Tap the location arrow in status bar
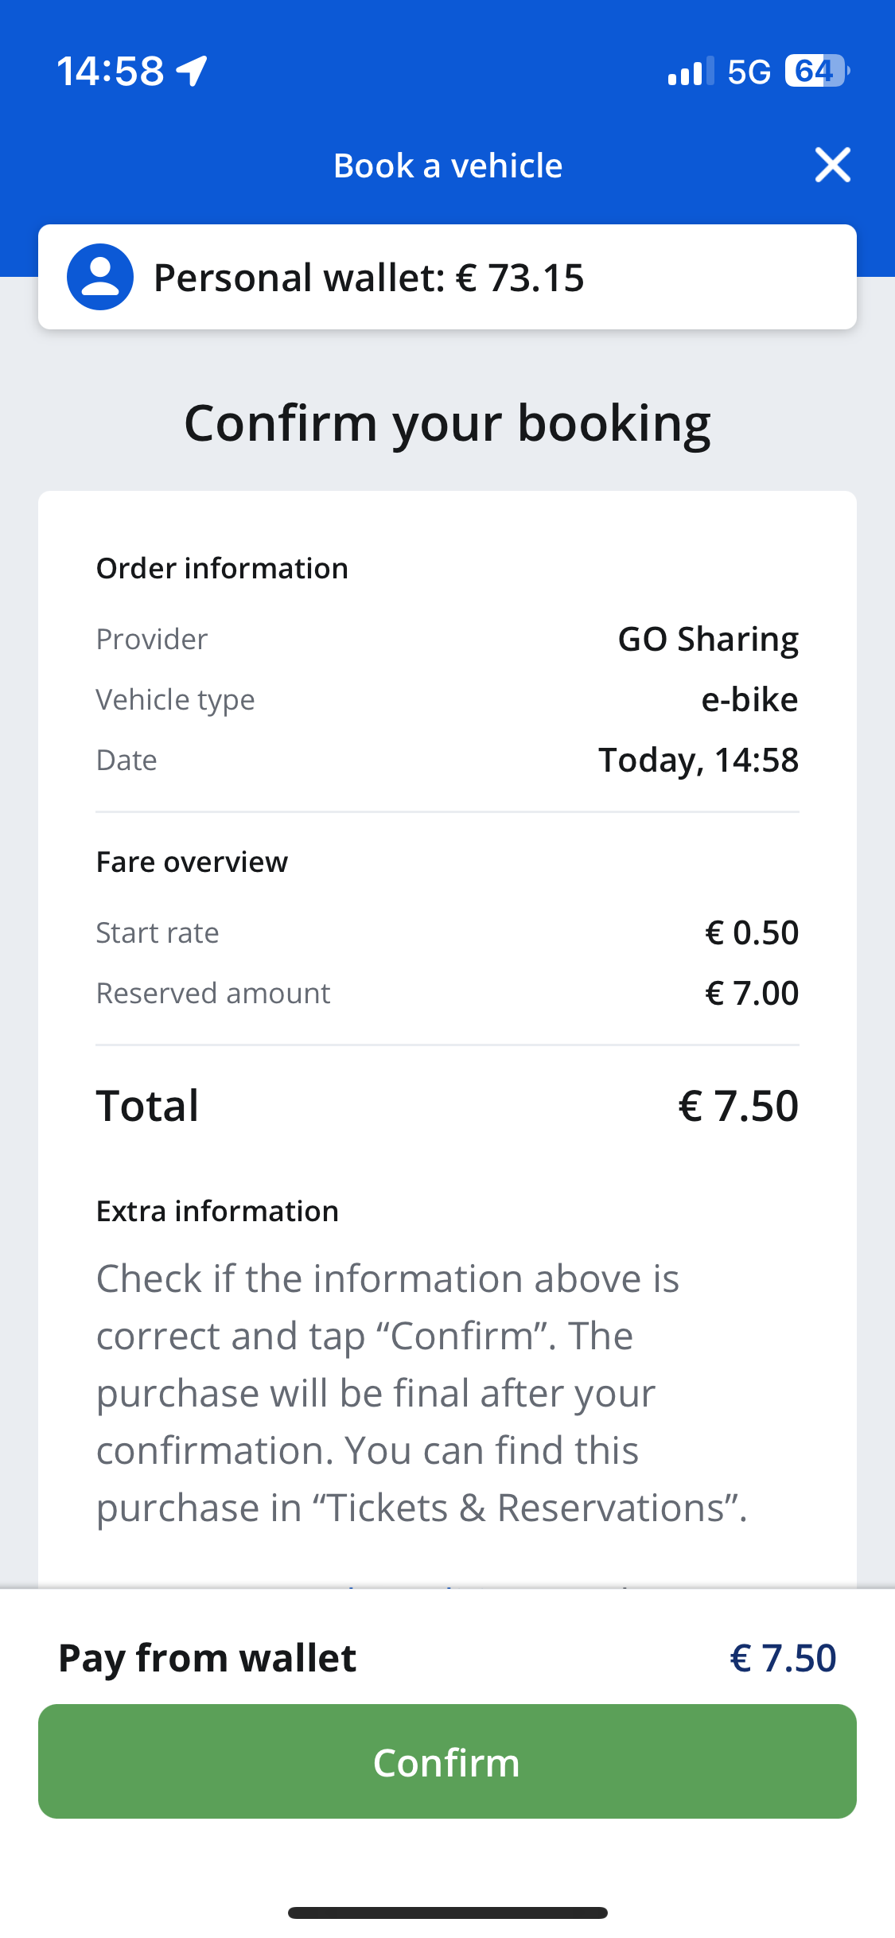The height and width of the screenshot is (1938, 895). (x=193, y=71)
